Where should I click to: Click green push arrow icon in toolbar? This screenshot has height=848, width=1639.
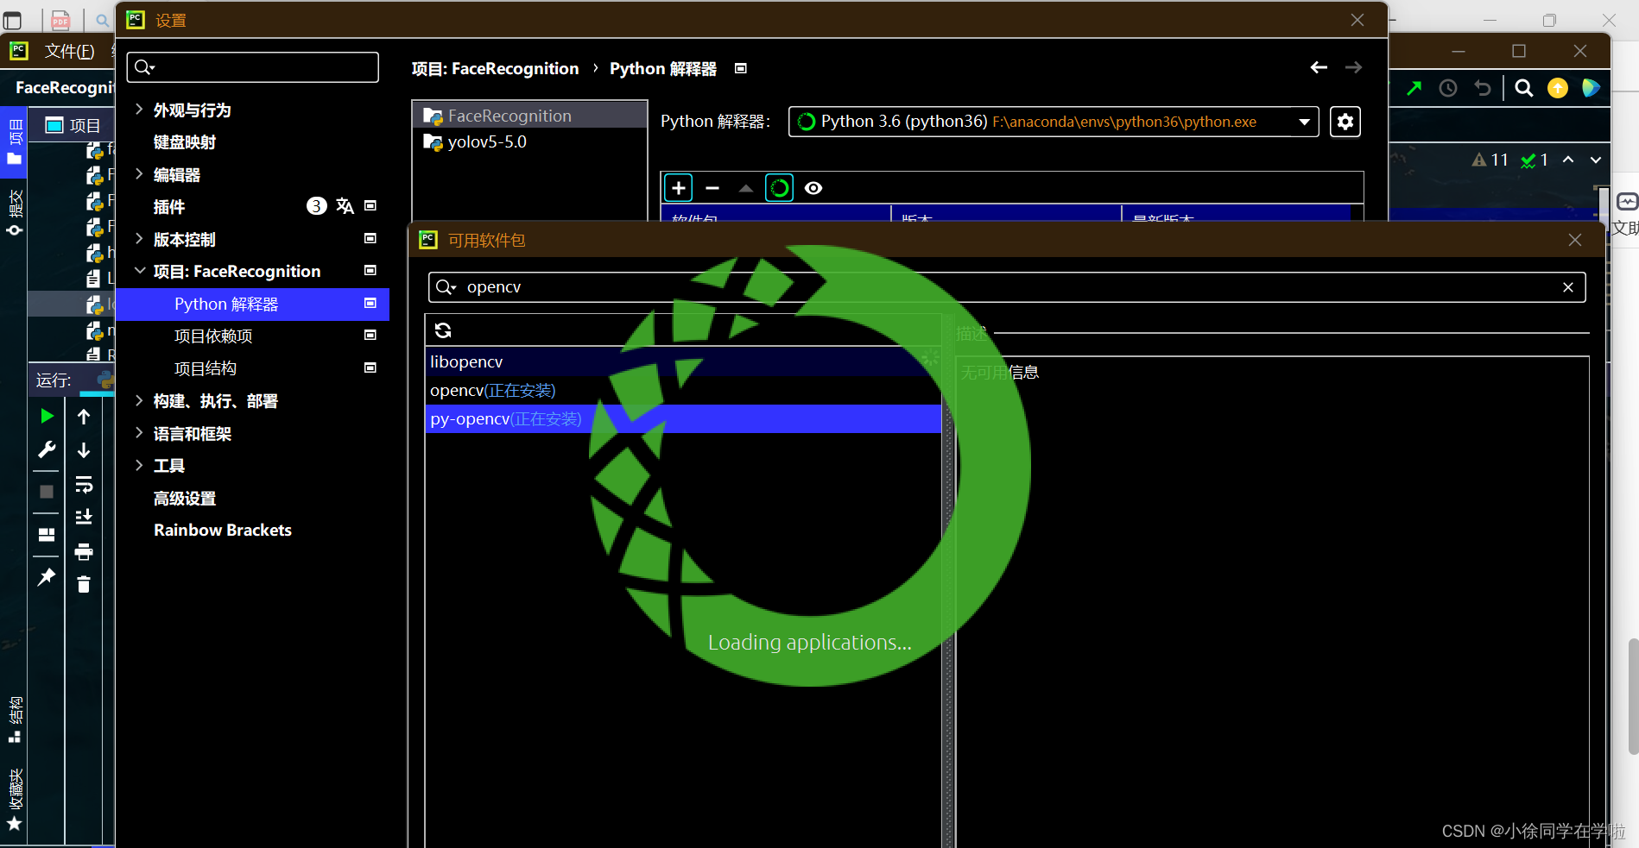1414,88
